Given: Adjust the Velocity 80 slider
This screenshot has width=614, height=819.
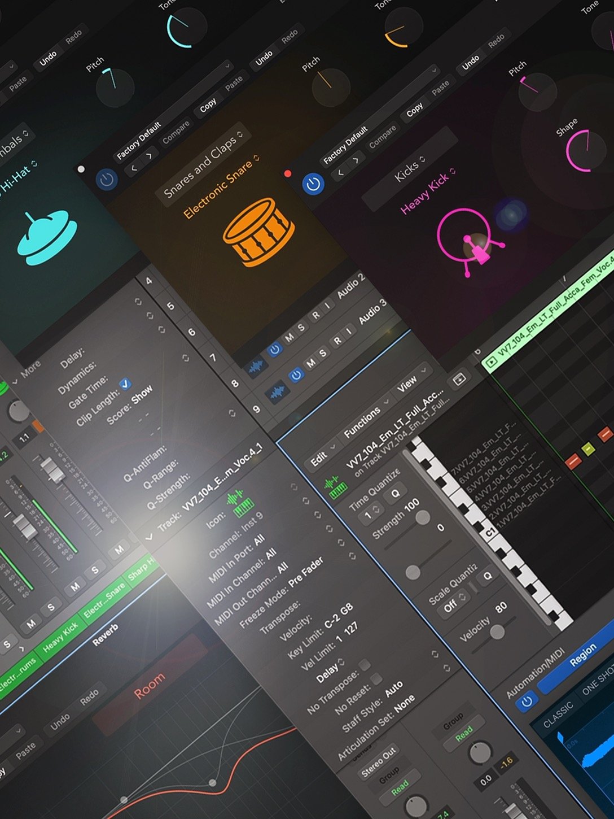Looking at the screenshot, I should 498,631.
